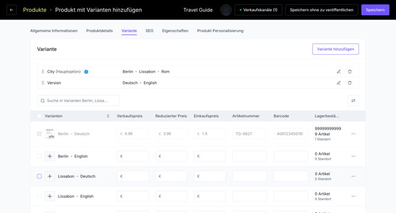Screen dimensions: 396x213
Task: Click Reduzierter Preis field showing 3.99
Action: point(171,133)
